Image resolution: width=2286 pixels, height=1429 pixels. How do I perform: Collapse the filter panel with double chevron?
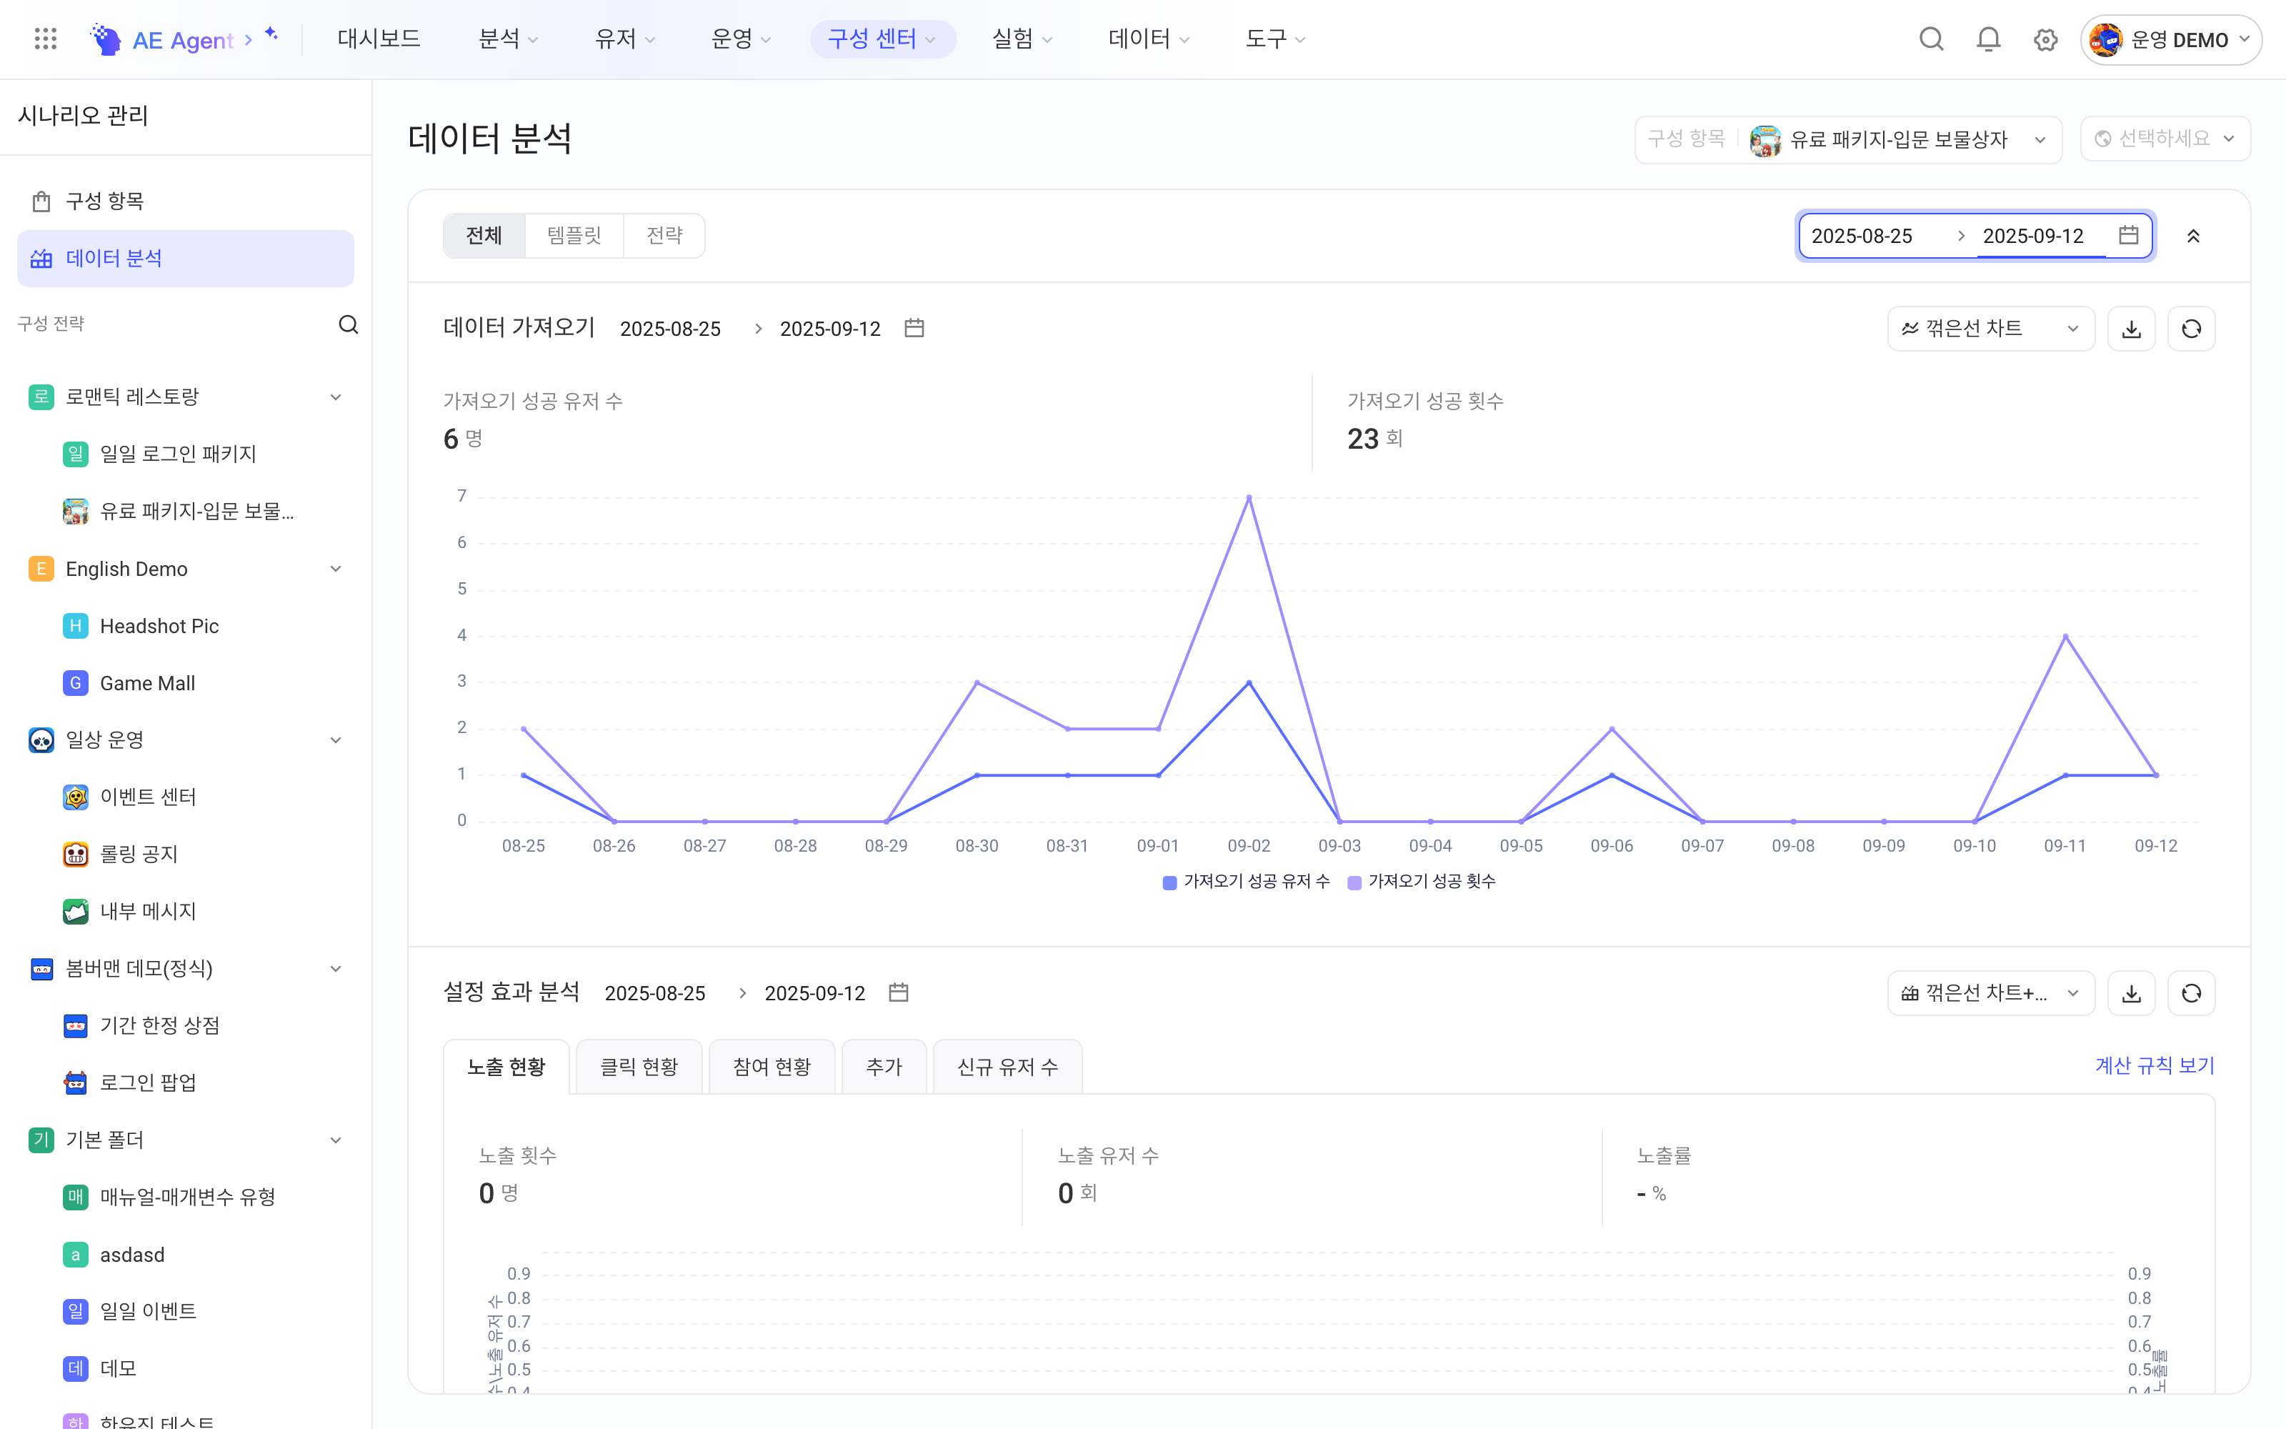pyautogui.click(x=2193, y=236)
